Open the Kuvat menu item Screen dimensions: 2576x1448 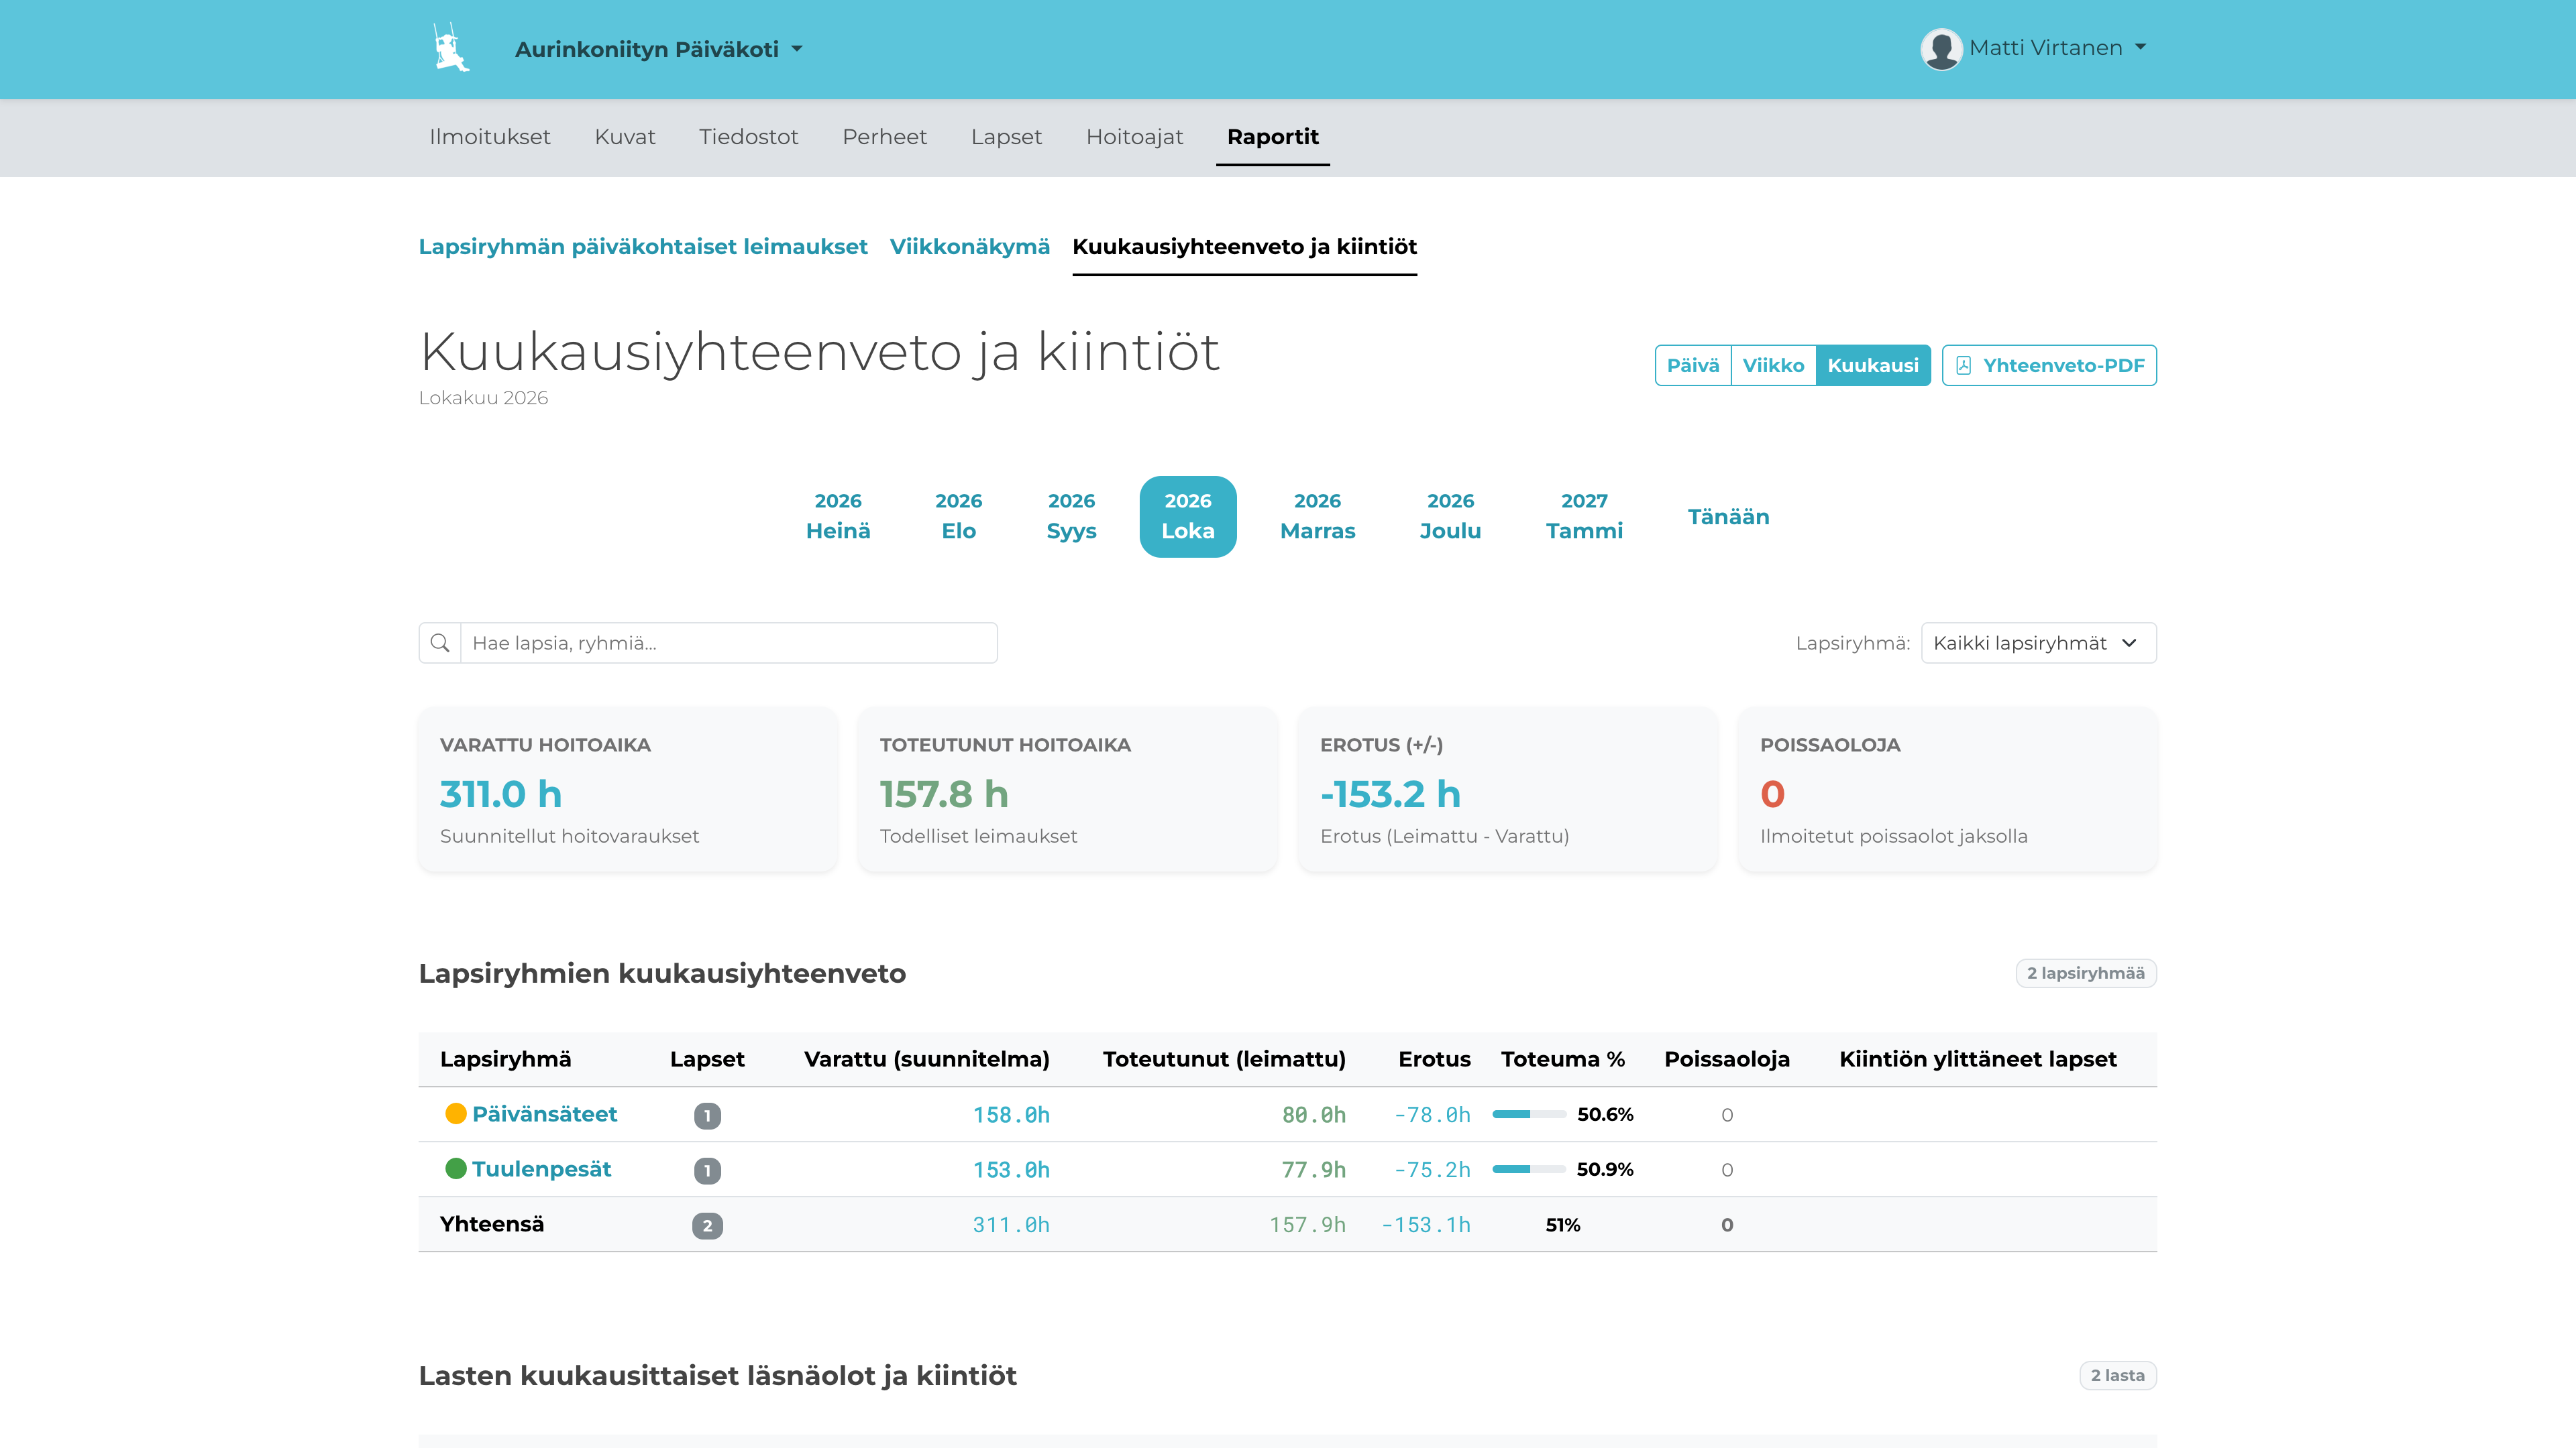(x=625, y=137)
